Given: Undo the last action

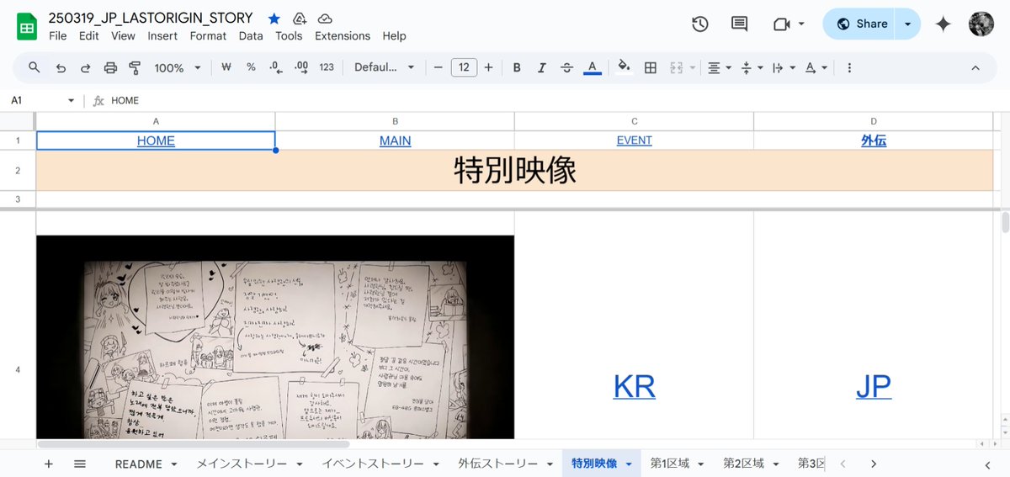Looking at the screenshot, I should (61, 67).
